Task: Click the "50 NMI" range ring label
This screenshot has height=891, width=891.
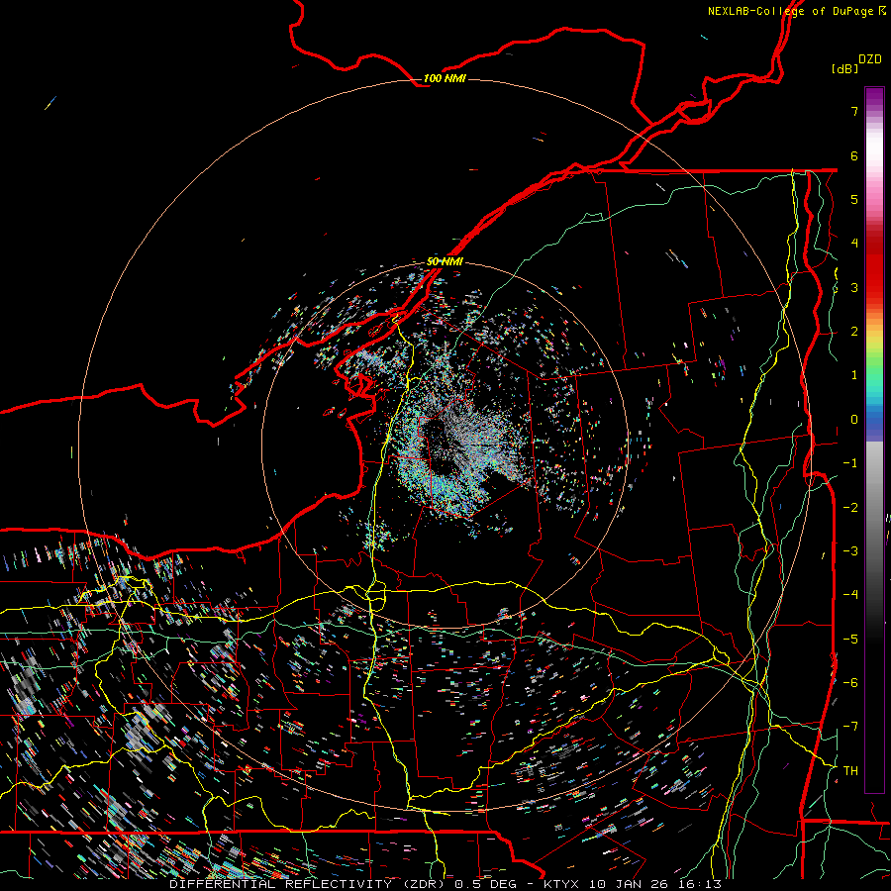Action: click(x=445, y=261)
